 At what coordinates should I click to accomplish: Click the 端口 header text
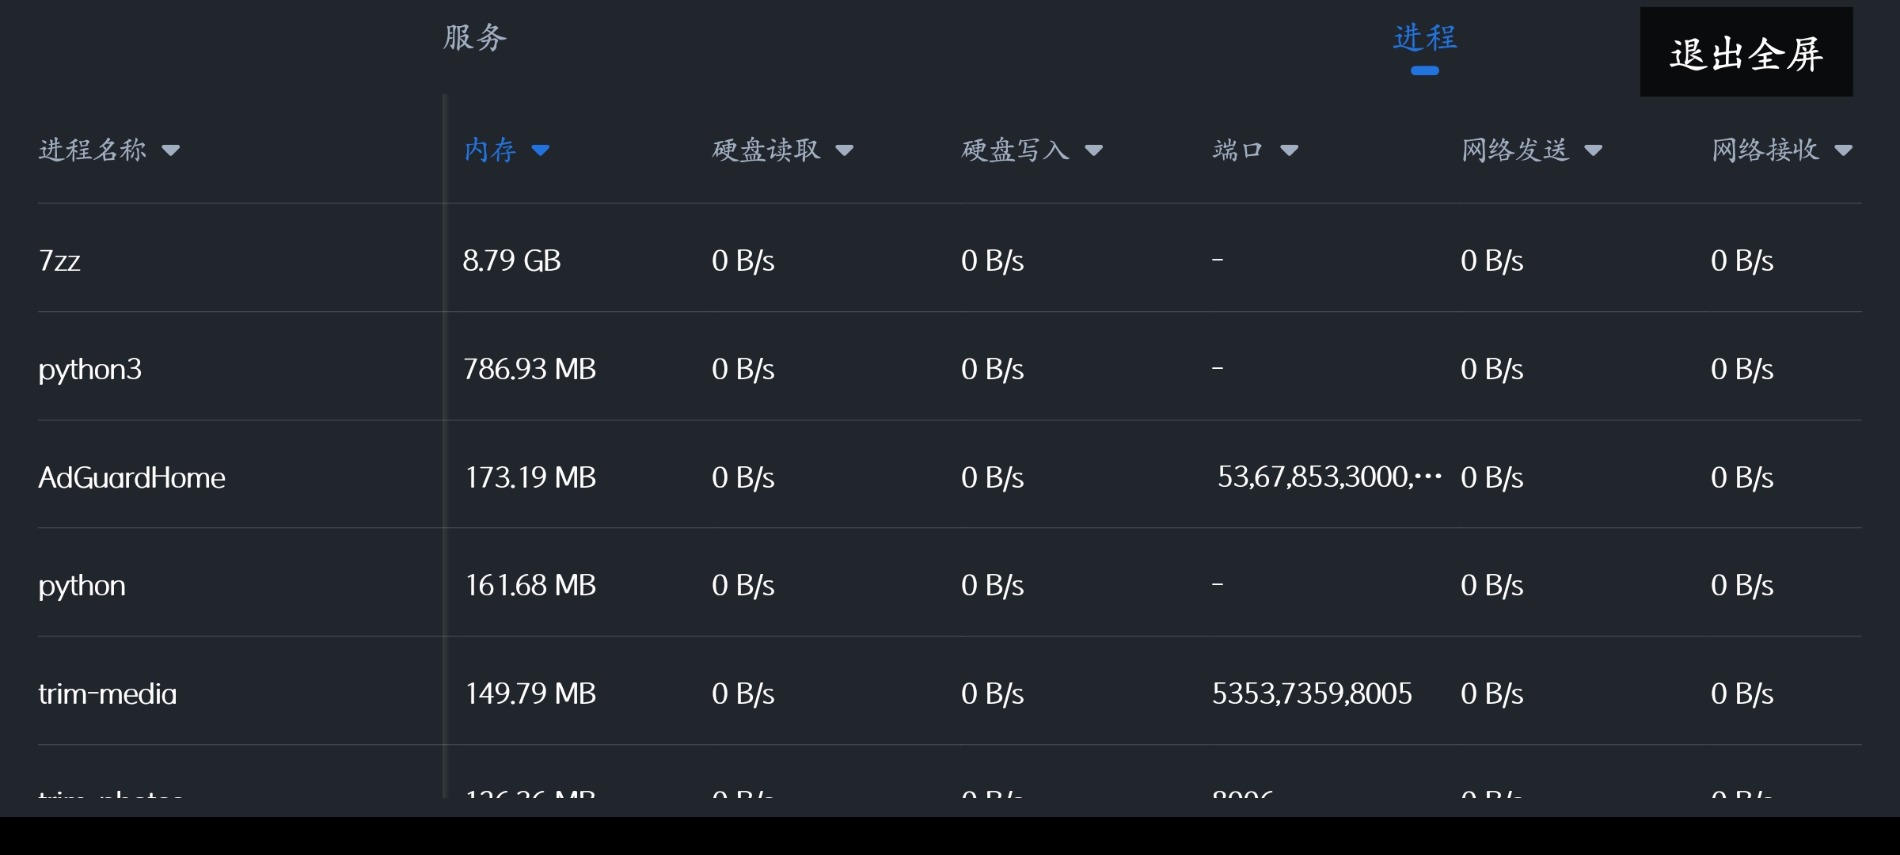coord(1237,150)
